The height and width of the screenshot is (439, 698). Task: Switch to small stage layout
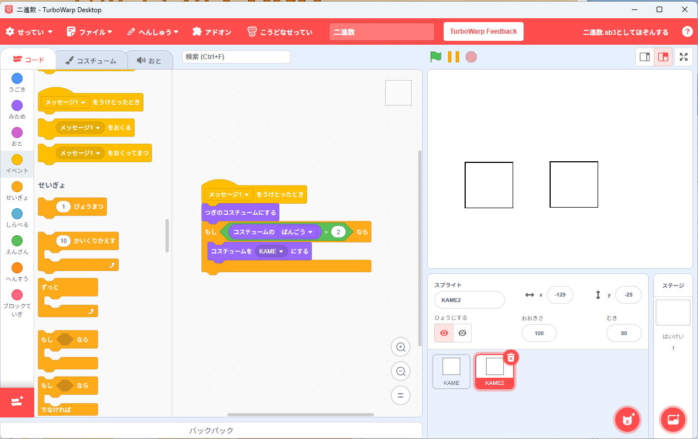[644, 57]
